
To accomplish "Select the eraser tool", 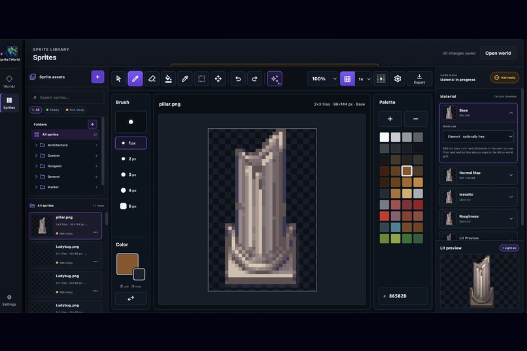I will (152, 78).
